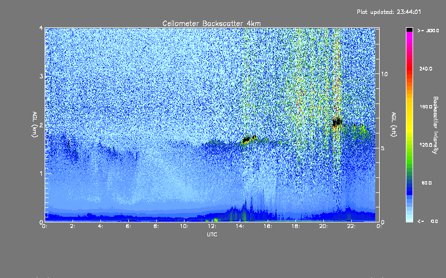Click the '180.0' colorbar tick label
Screen dimensions: 446x278
[x=426, y=107]
